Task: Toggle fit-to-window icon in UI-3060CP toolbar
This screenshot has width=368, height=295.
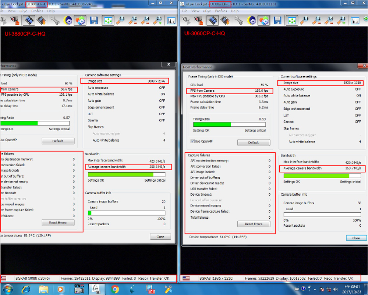Action: pyautogui.click(x=291, y=21)
